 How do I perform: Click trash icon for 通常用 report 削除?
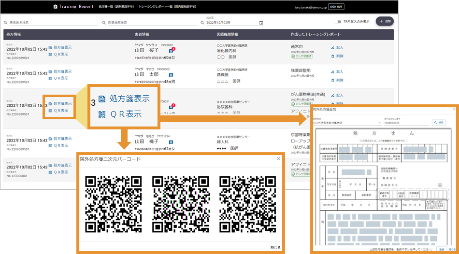point(332,56)
